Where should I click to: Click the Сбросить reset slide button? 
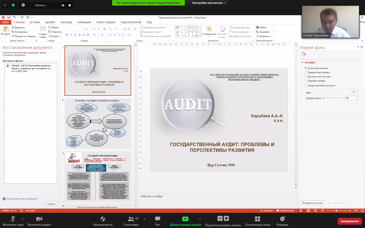[55, 32]
